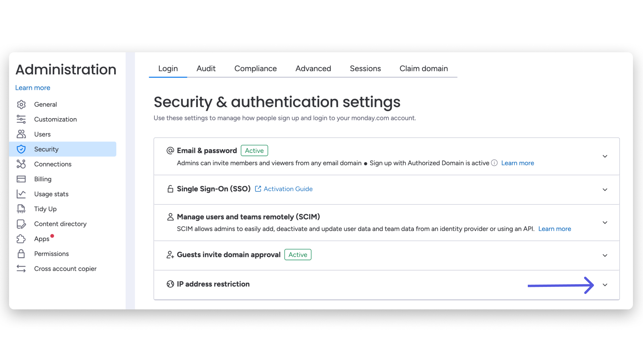Screen dimensions: 643x362
Task: Expand the Single Sign-On (SSO) section
Action: pyautogui.click(x=605, y=190)
